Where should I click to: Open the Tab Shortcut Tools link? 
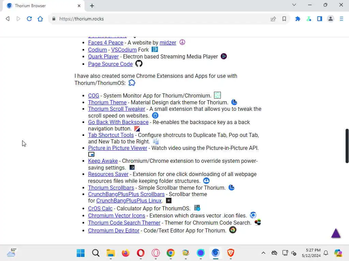111,135
